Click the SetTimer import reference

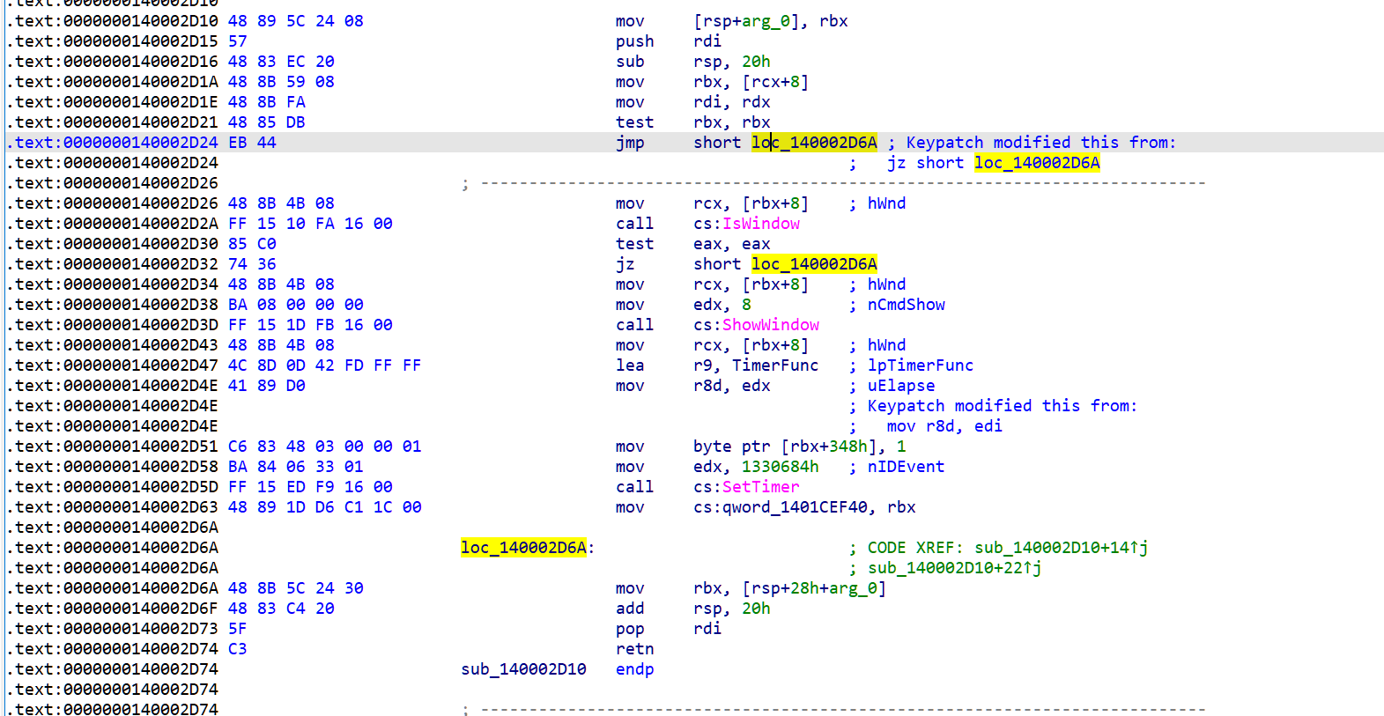760,487
